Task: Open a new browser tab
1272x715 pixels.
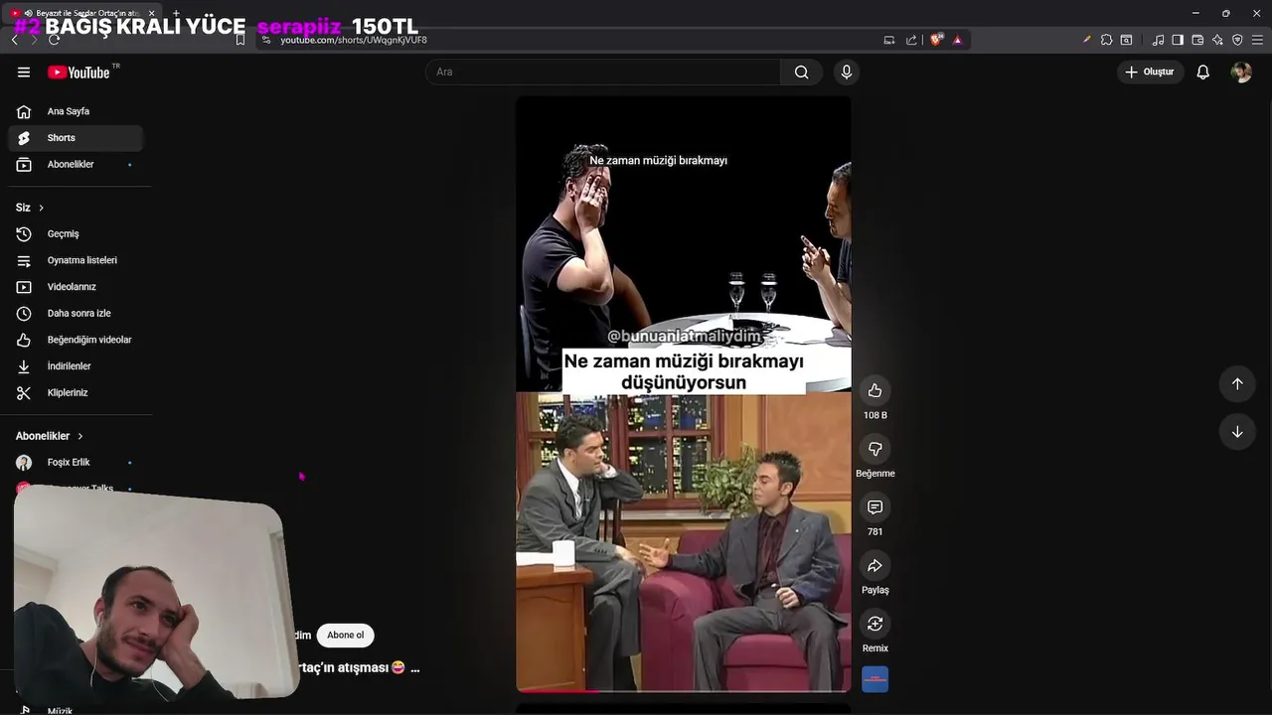Action: 176,13
